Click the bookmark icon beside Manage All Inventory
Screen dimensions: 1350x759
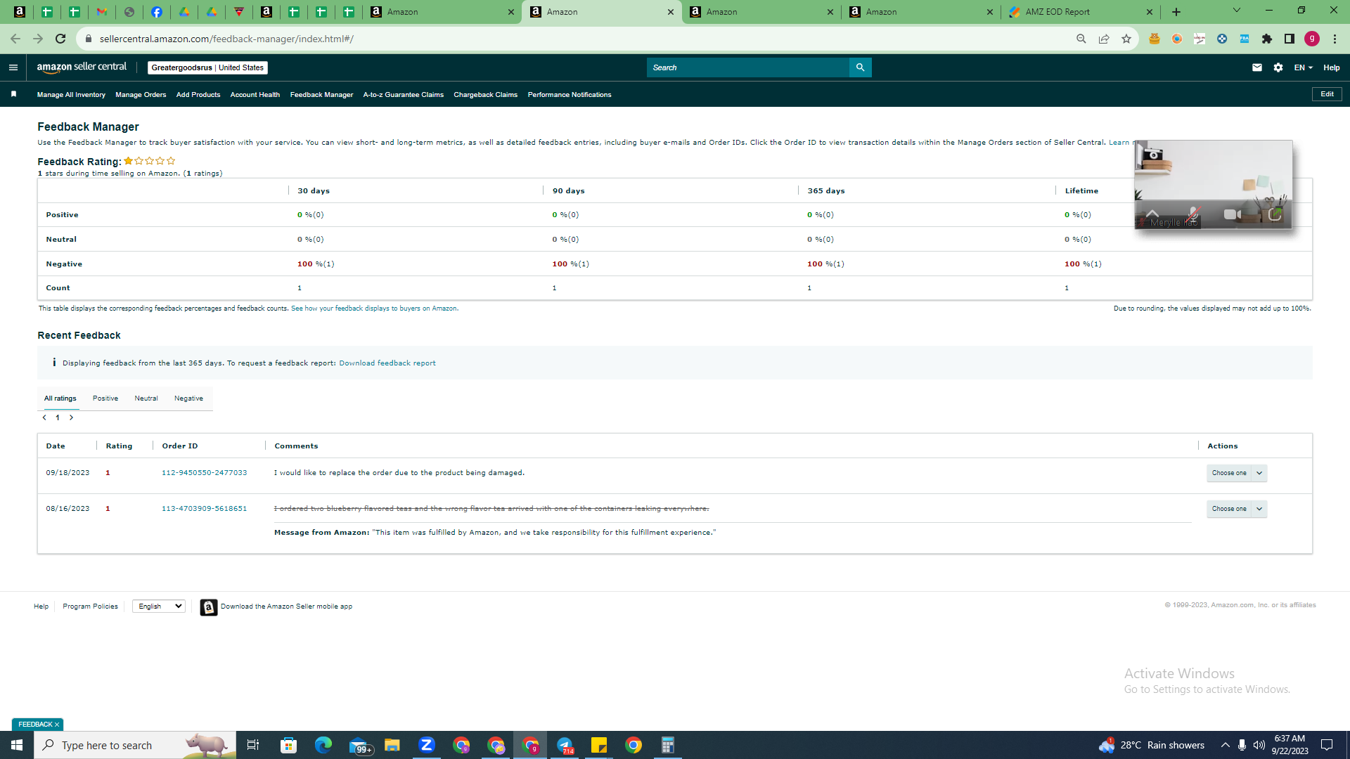click(13, 94)
